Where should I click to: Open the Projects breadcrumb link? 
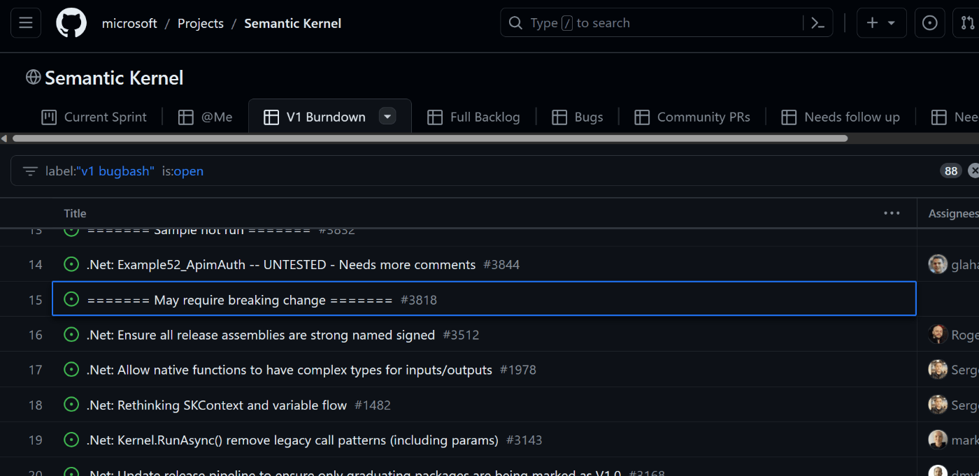click(x=201, y=23)
